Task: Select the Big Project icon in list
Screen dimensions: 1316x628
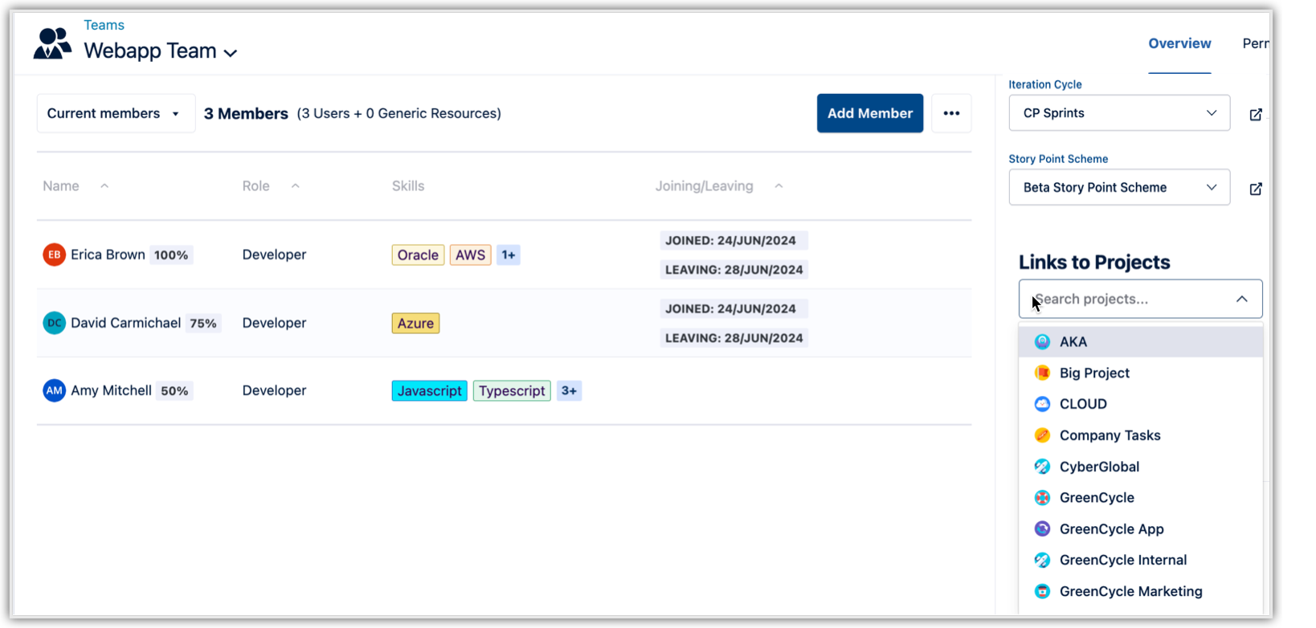Action: click(x=1042, y=373)
